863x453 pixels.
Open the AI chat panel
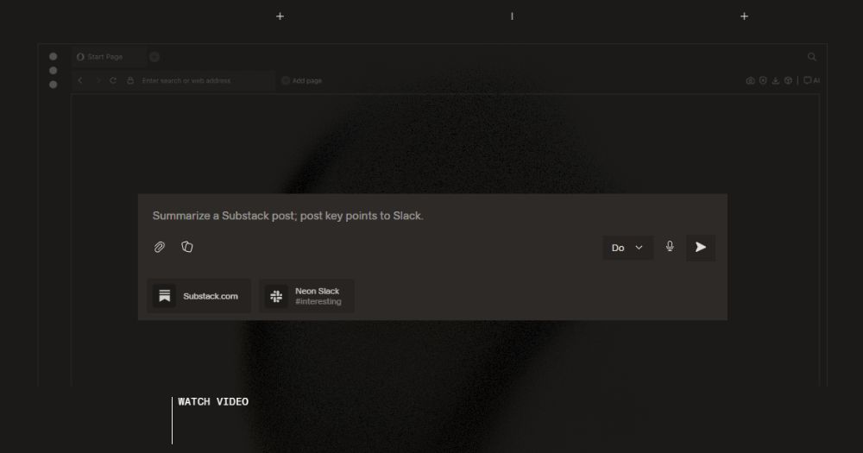[x=811, y=80]
